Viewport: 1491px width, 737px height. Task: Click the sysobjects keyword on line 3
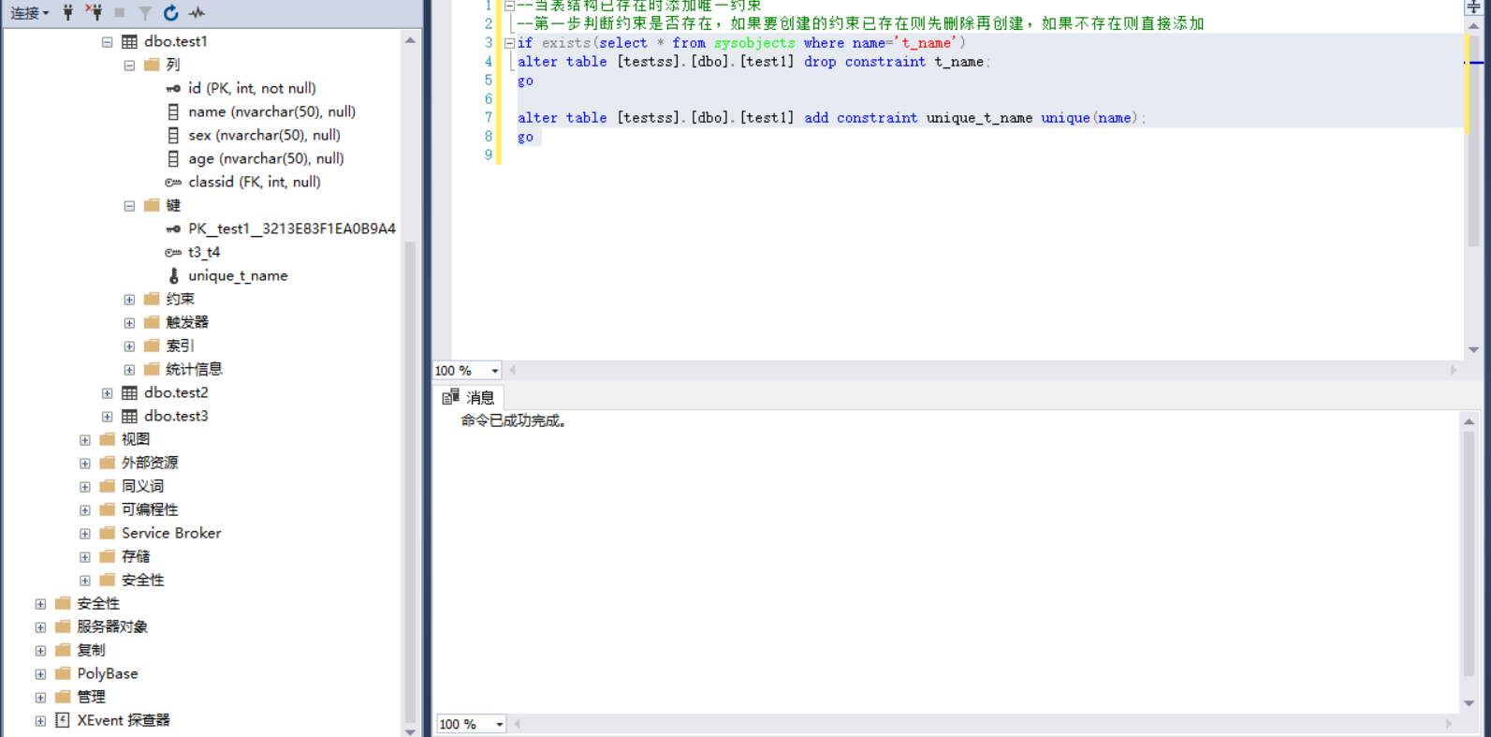(x=754, y=43)
